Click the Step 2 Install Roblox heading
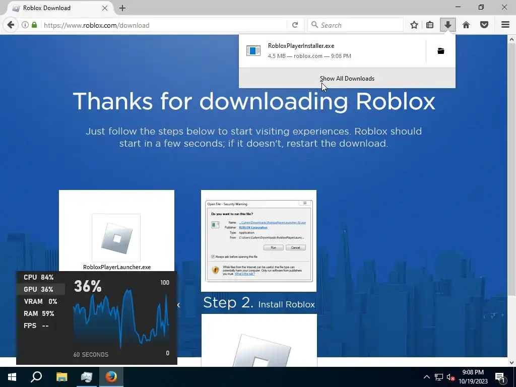Screen dimensions: 516x387 coord(259,303)
